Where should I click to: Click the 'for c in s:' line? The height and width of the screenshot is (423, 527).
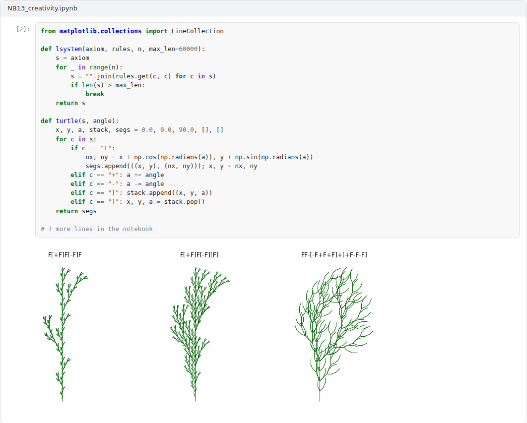point(76,139)
